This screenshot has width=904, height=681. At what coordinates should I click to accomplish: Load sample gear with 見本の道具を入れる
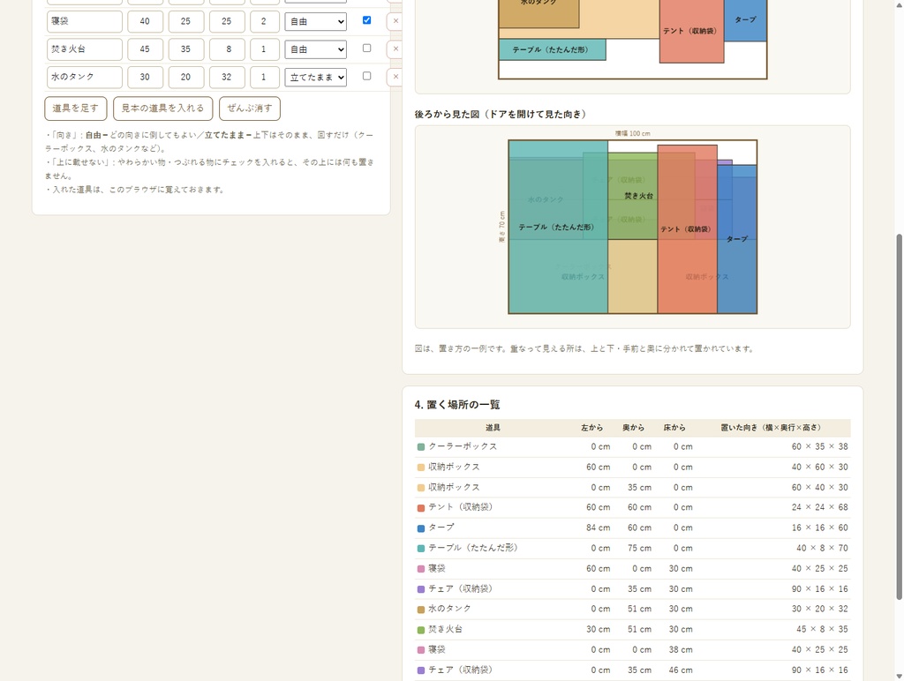pyautogui.click(x=162, y=109)
